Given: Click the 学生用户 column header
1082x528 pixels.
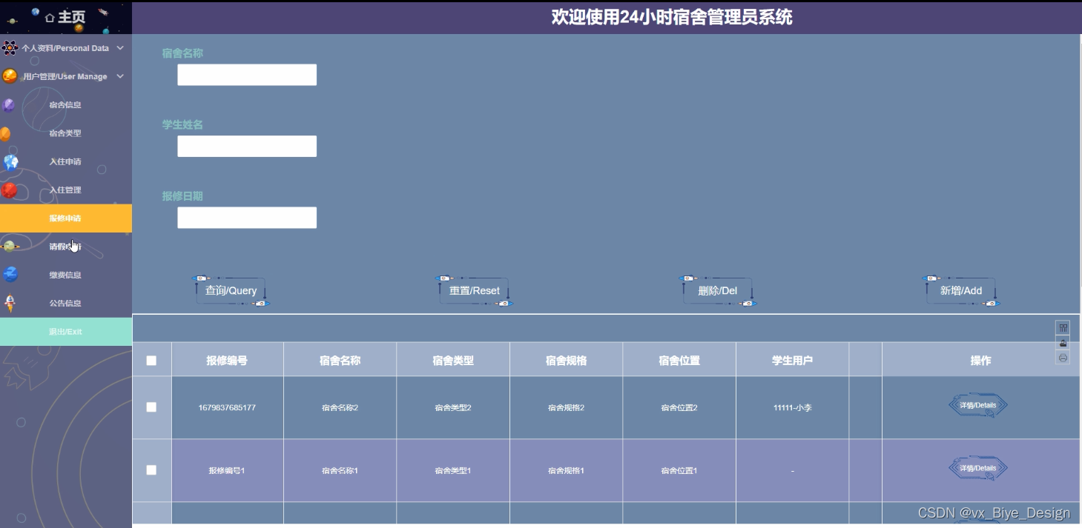Looking at the screenshot, I should (x=792, y=361).
